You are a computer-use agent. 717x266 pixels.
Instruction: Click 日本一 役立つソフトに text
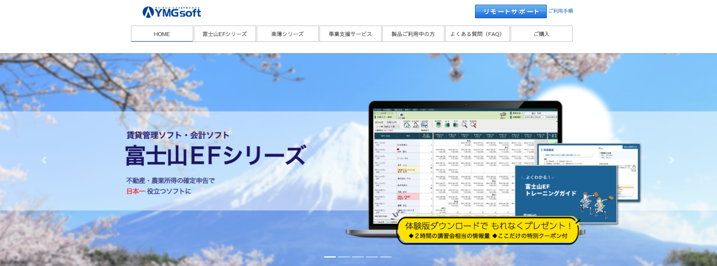pyautogui.click(x=159, y=191)
